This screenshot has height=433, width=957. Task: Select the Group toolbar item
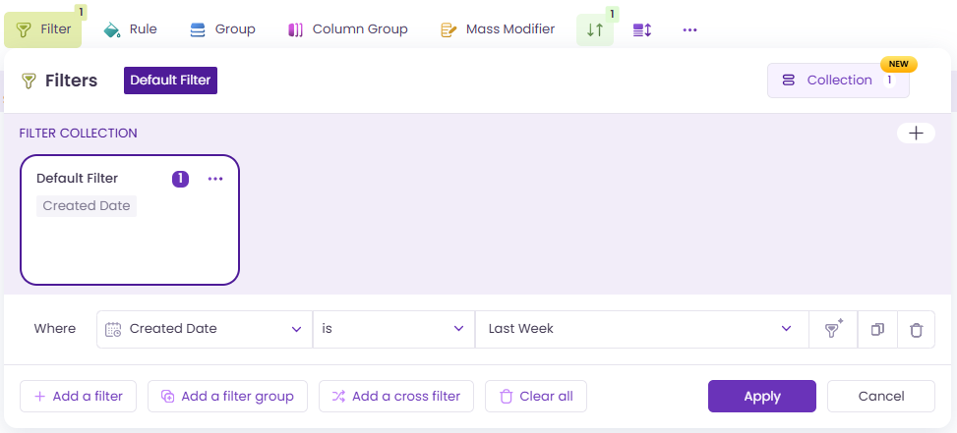(x=222, y=29)
